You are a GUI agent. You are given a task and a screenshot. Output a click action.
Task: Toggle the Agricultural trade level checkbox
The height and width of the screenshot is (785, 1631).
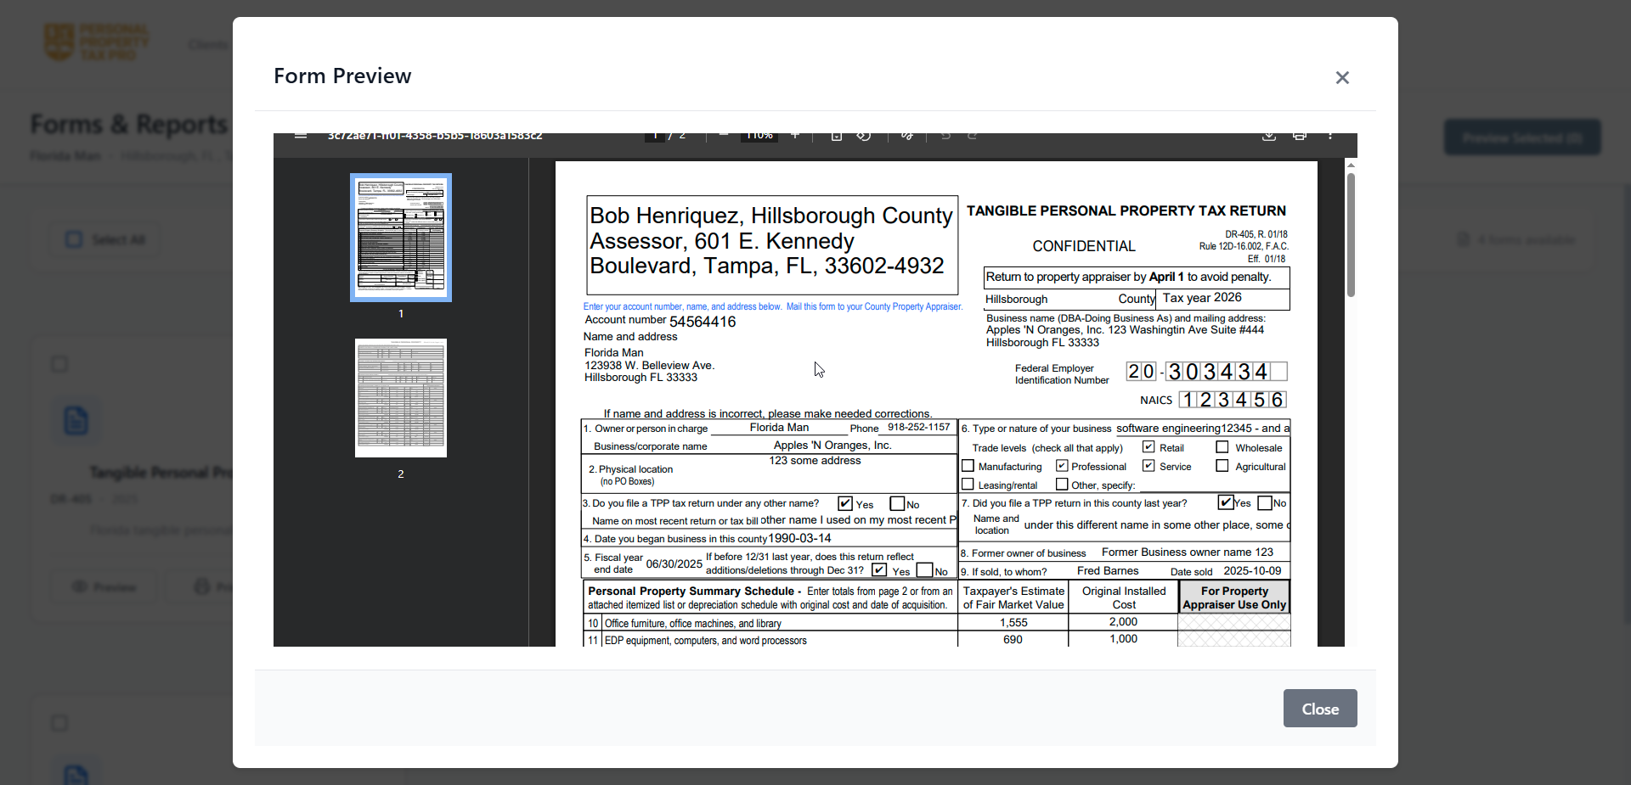coord(1222,465)
